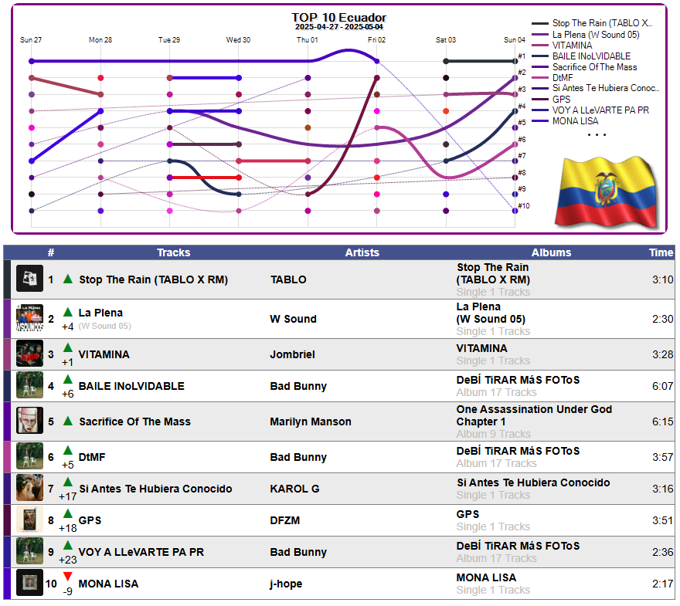This screenshot has height=606, width=680.
Task: Open the track title Sacrifice Of The Mass
Action: click(x=135, y=421)
